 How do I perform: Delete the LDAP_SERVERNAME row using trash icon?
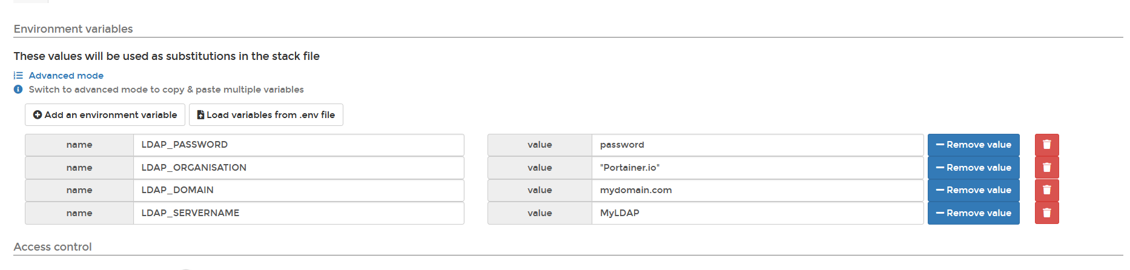(1046, 213)
